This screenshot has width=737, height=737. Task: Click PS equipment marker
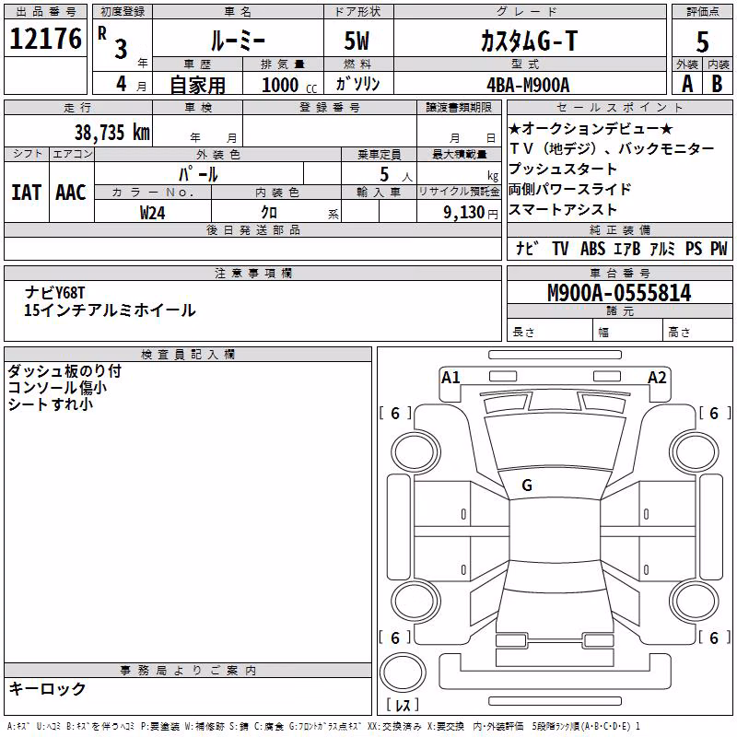point(694,248)
